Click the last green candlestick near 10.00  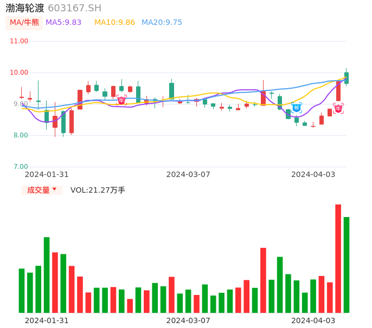(347, 78)
